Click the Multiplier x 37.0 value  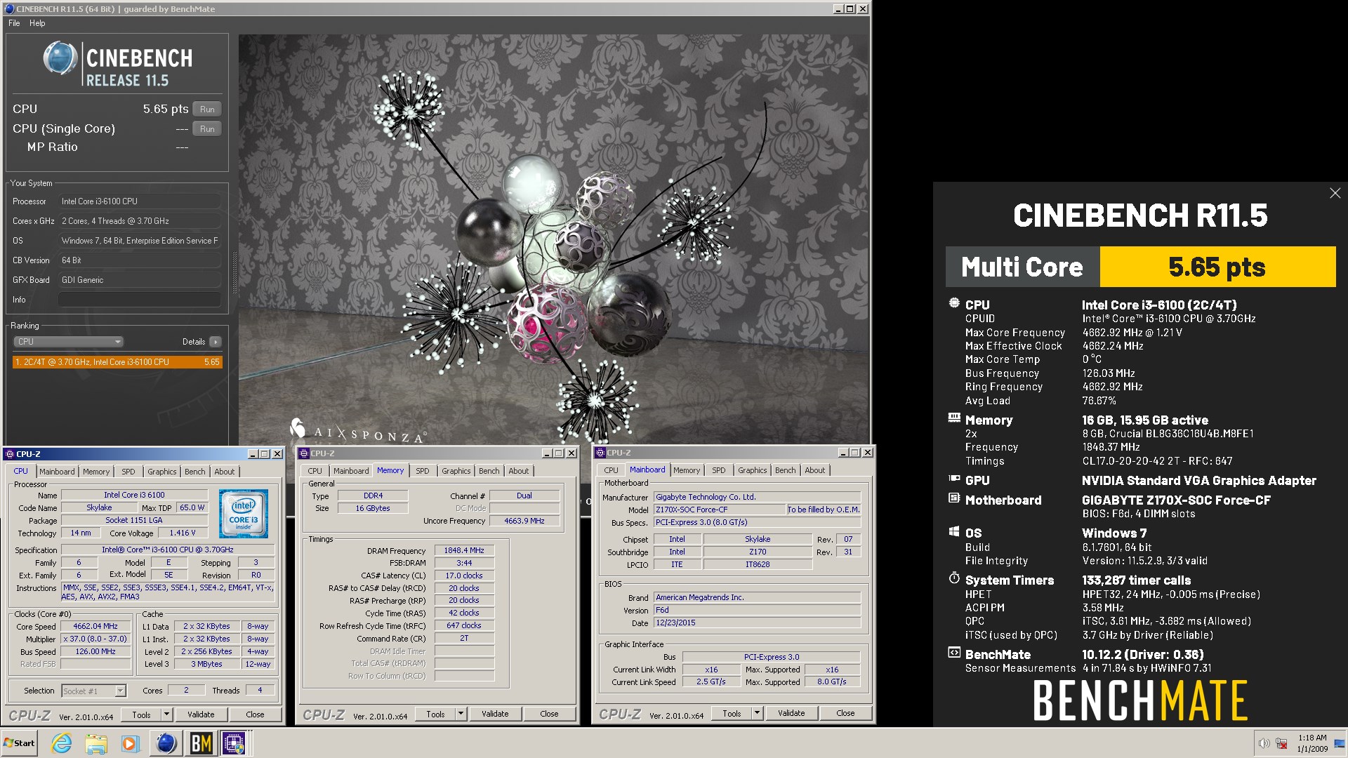click(95, 639)
